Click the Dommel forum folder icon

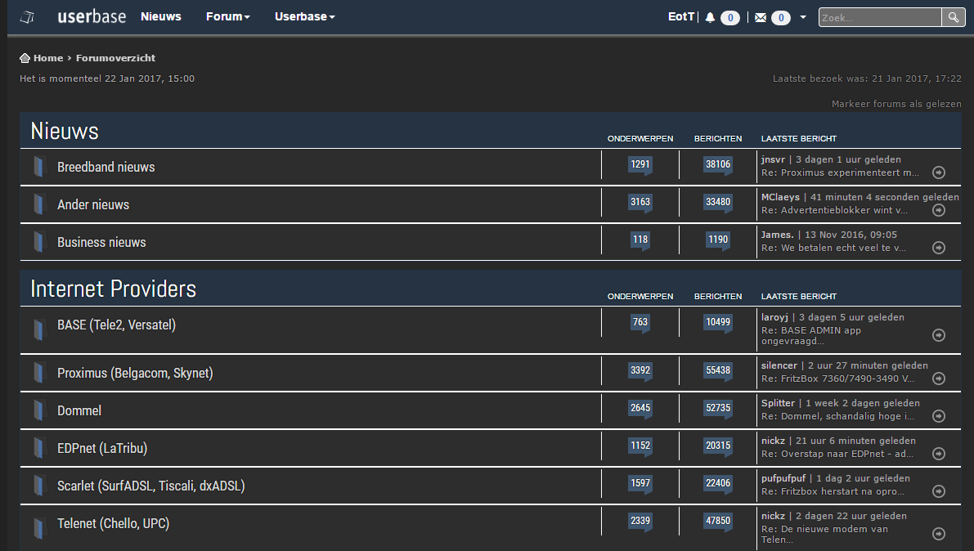click(x=38, y=410)
